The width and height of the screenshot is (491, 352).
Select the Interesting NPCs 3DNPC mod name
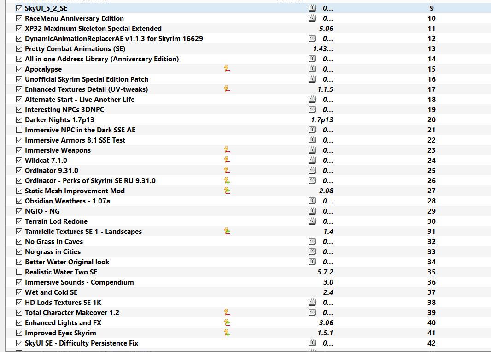pos(64,109)
